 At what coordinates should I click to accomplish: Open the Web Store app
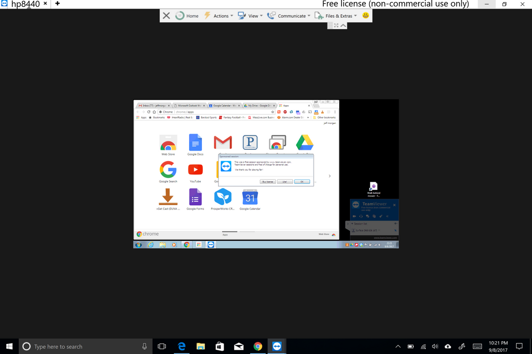(168, 145)
